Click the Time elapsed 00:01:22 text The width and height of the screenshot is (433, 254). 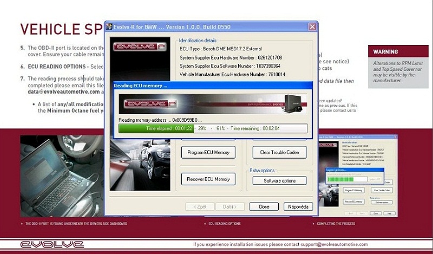pos(169,128)
